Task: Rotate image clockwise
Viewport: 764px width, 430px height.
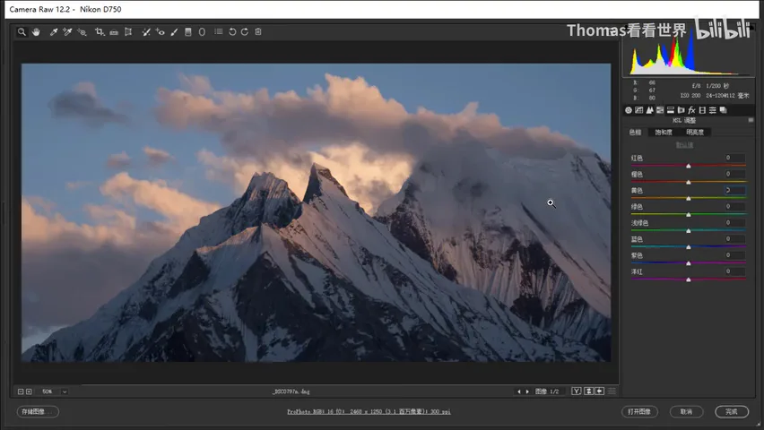Action: (245, 31)
